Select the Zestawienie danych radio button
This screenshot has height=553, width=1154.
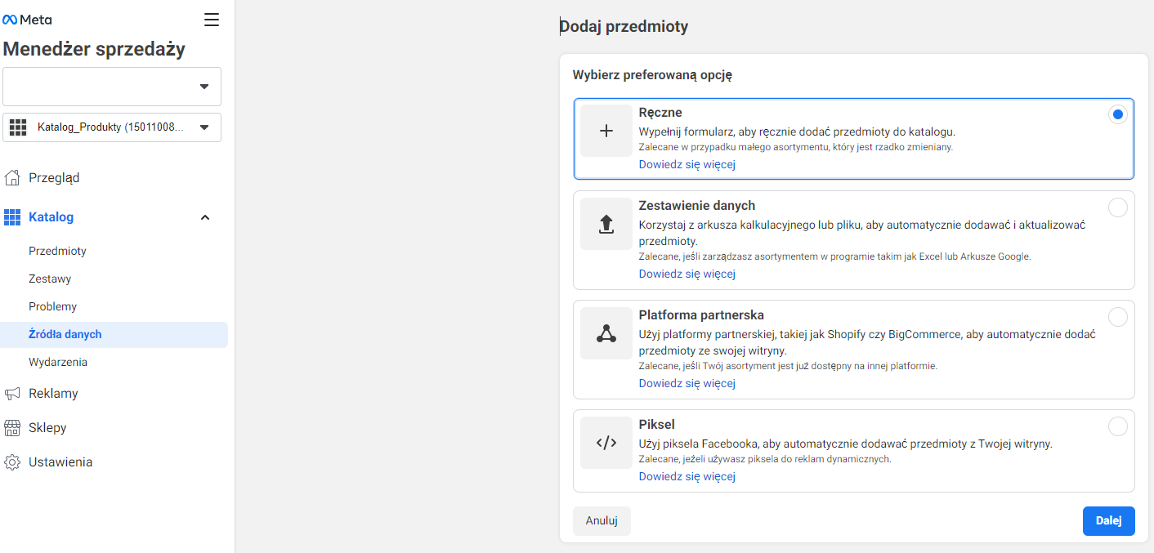pyautogui.click(x=1117, y=208)
